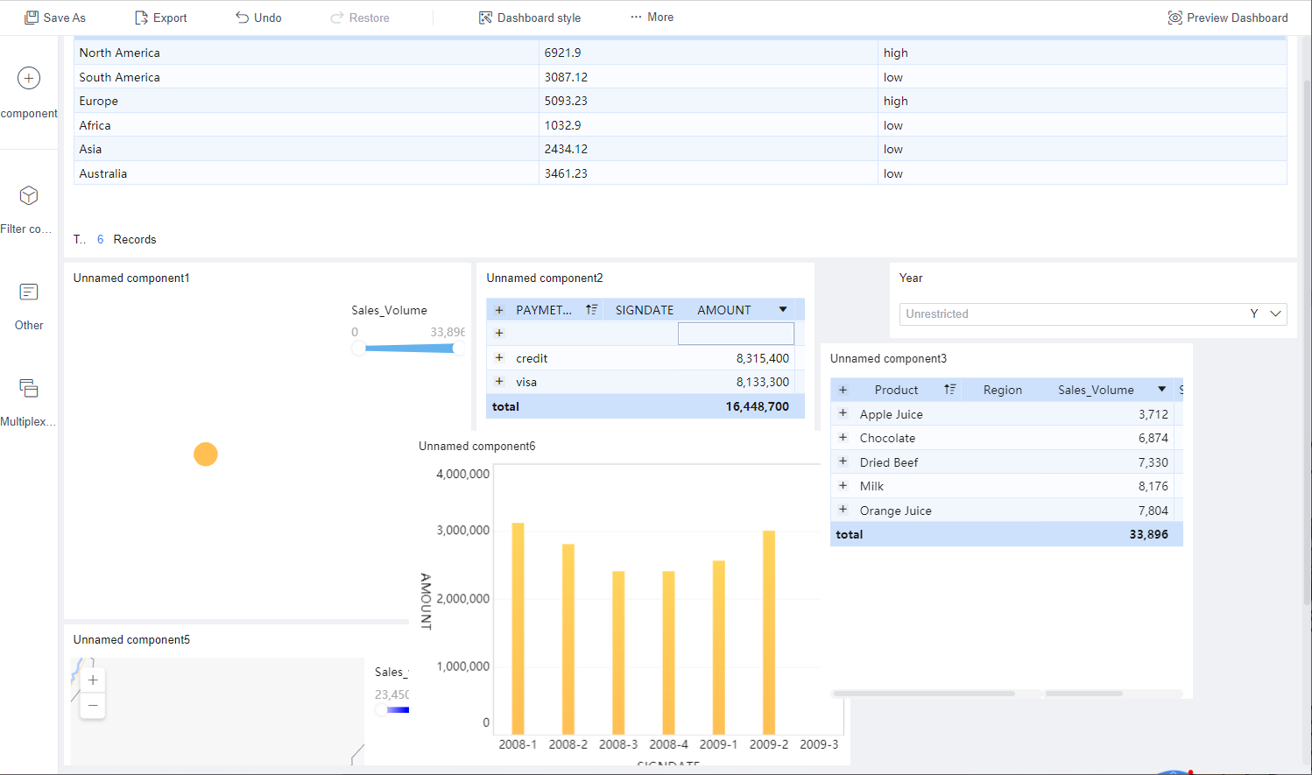Open the AMOUNT column filter dropdown
The height and width of the screenshot is (775, 1312).
tap(782, 309)
